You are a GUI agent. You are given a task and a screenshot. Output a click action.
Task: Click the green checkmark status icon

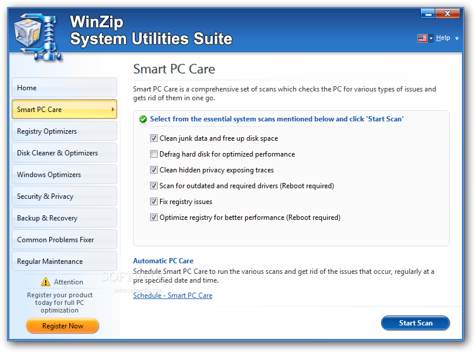click(x=142, y=119)
